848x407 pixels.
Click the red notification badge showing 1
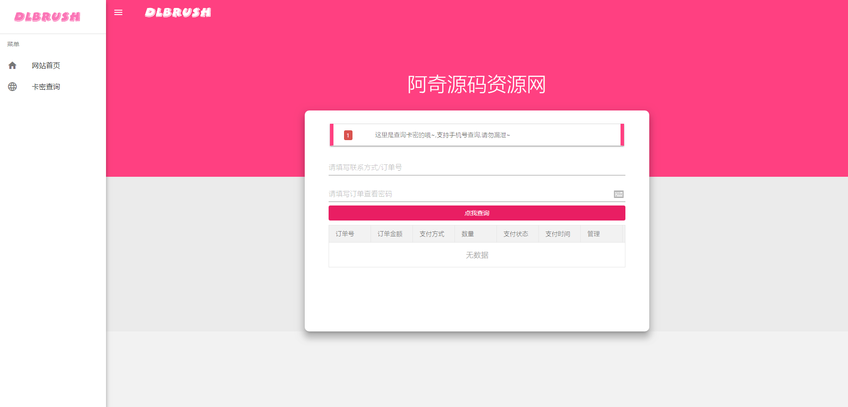[348, 135]
